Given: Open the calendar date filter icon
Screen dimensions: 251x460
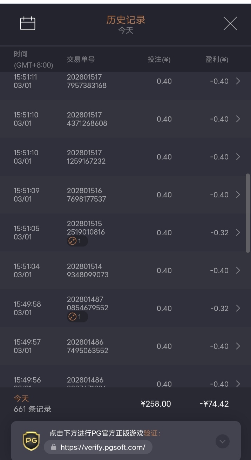Looking at the screenshot, I should [28, 23].
